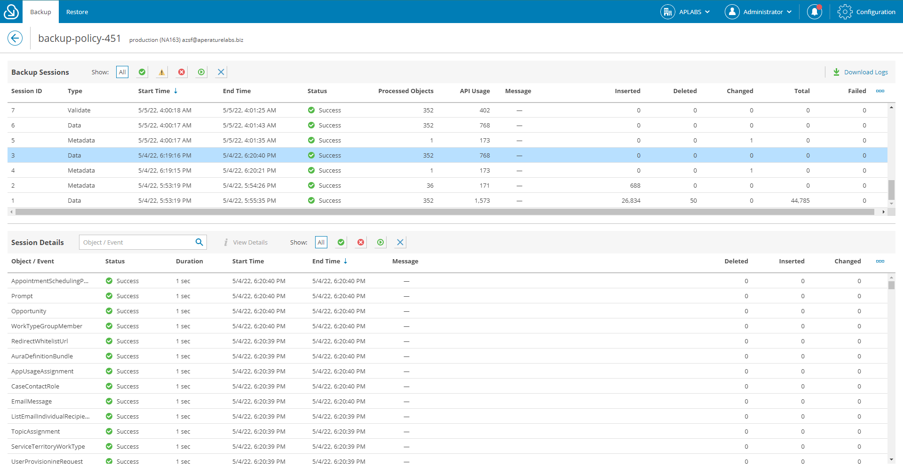
Task: Click the back arrow beside backup-policy-451
Action: (x=15, y=38)
